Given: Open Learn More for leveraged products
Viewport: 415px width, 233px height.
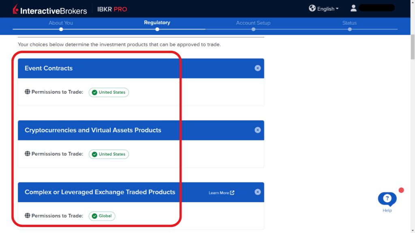Looking at the screenshot, I should click(219, 193).
